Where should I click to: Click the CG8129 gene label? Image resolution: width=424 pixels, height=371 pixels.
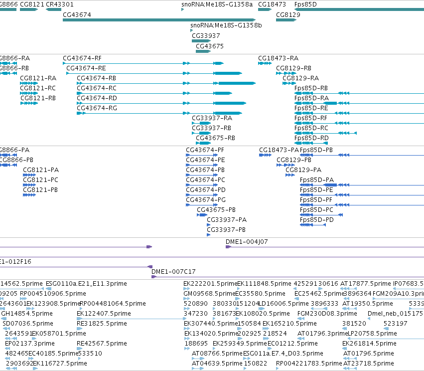[x=288, y=15]
